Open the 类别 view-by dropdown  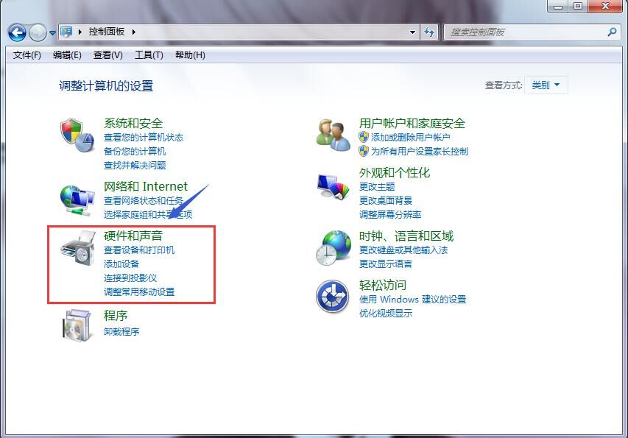[x=546, y=85]
